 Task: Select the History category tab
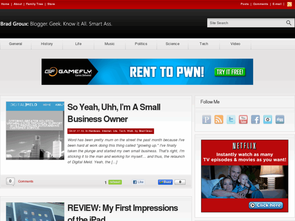(x=47, y=44)
